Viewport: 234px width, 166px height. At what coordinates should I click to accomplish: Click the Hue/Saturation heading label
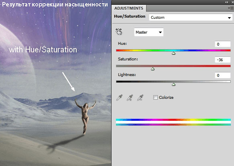pyautogui.click(x=130, y=16)
